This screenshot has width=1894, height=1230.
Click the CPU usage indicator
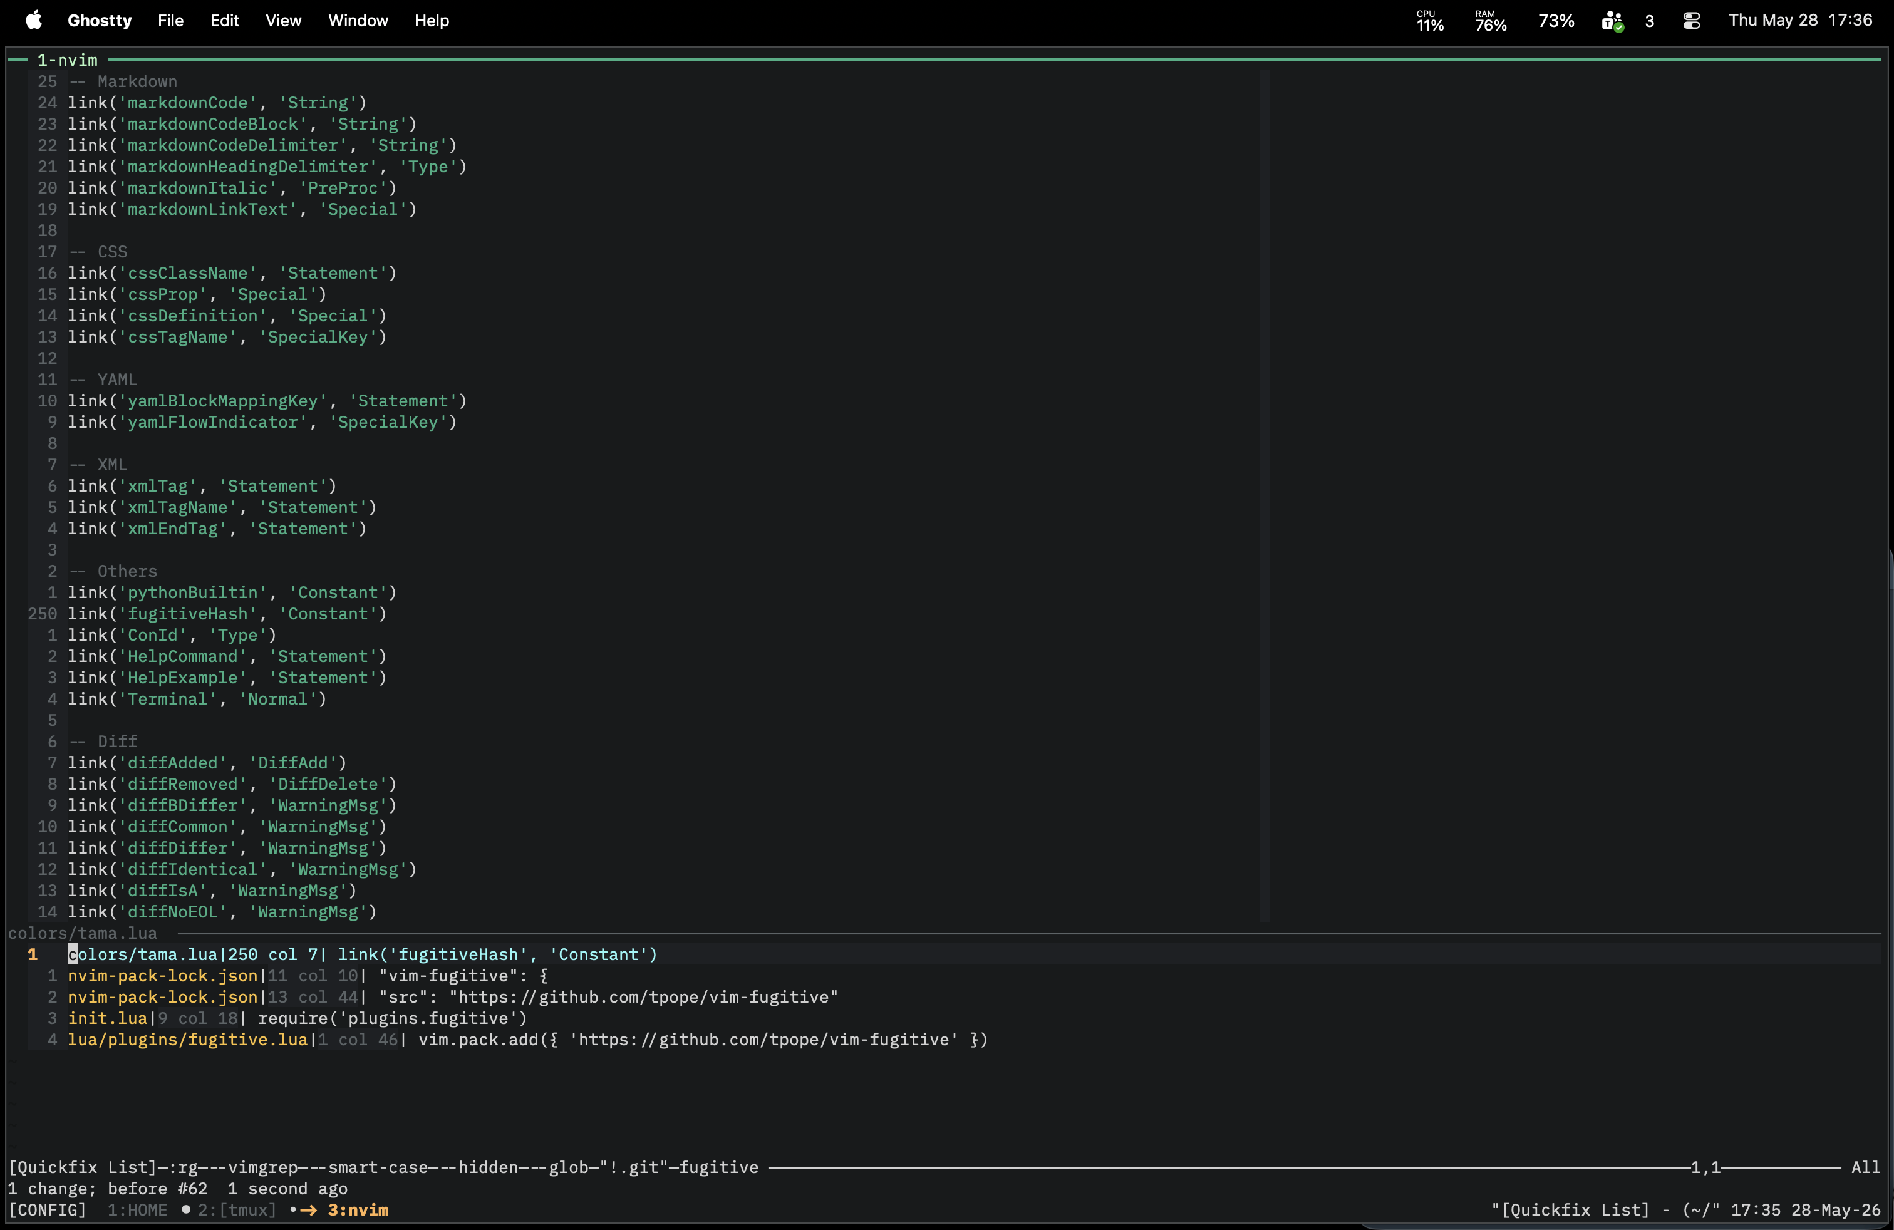(1430, 21)
